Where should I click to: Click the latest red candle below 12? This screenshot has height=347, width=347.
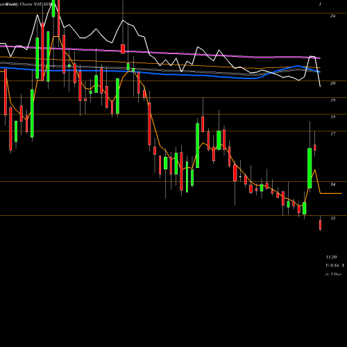click(321, 225)
